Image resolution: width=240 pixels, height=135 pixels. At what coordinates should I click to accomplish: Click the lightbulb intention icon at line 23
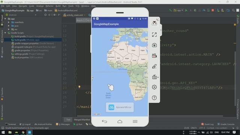pos(79,87)
